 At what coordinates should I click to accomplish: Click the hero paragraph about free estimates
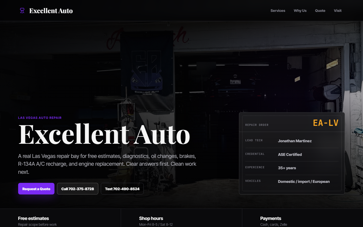tap(107, 164)
